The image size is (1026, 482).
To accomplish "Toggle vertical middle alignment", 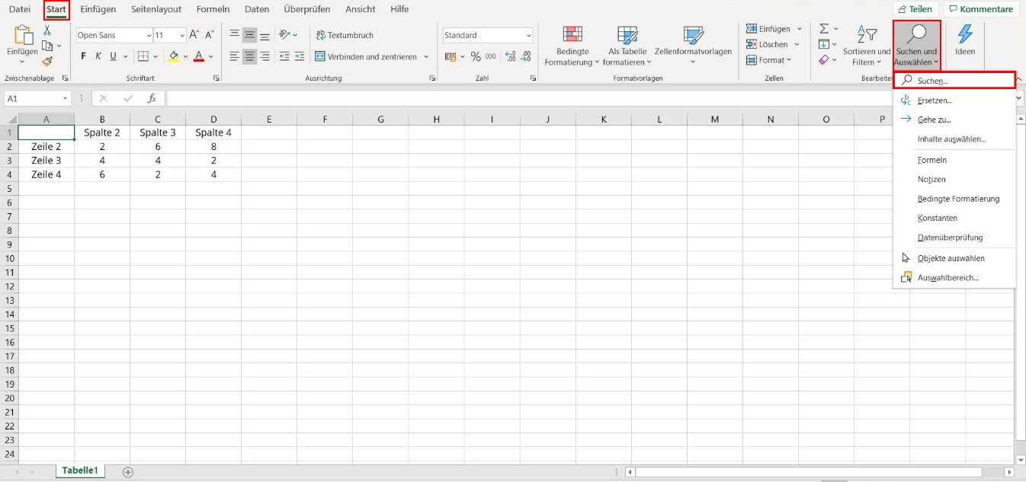I will [249, 34].
